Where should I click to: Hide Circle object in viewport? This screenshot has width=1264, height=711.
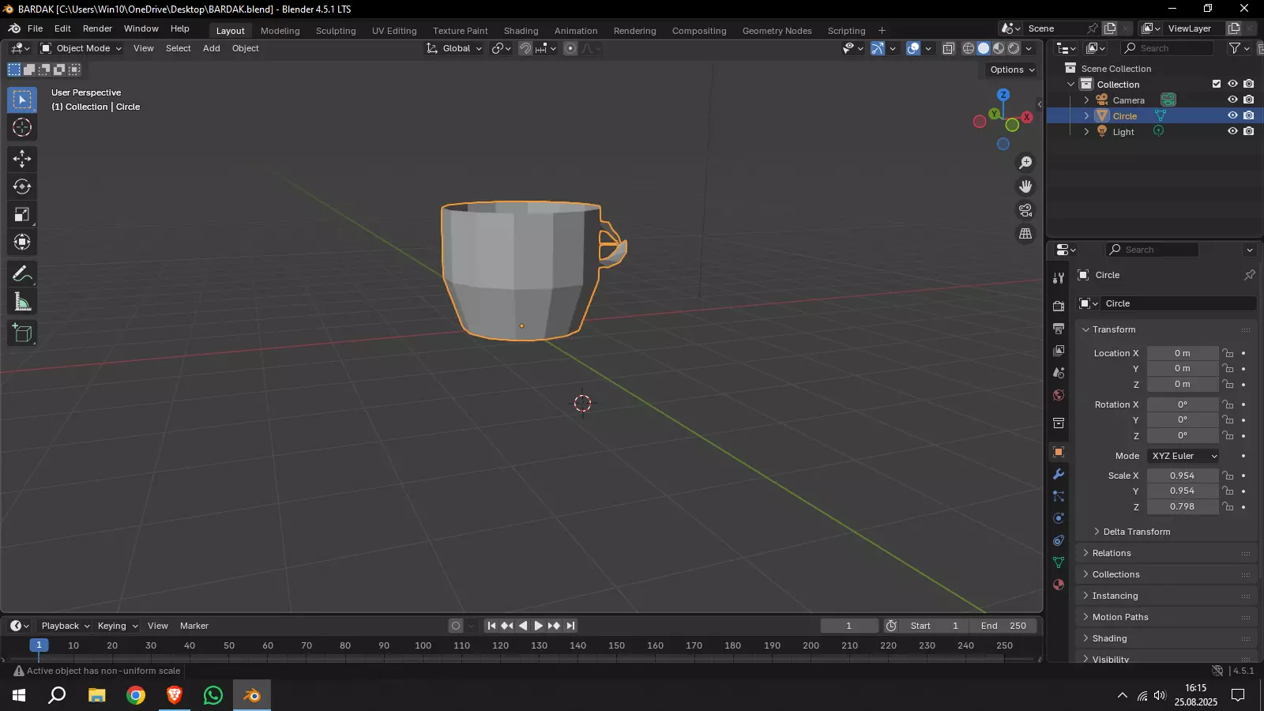click(1232, 115)
